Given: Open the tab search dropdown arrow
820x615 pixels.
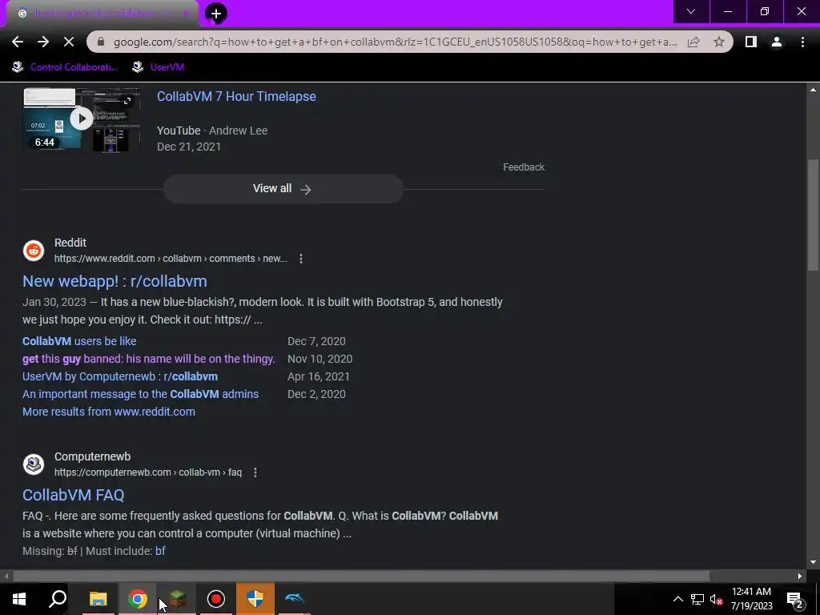Looking at the screenshot, I should pos(691,11).
